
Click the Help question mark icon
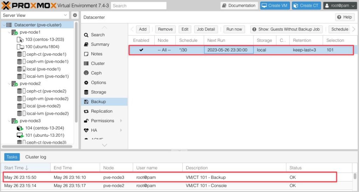[339, 17]
